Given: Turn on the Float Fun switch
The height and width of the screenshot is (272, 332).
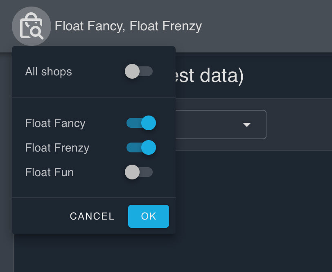Looking at the screenshot, I should pyautogui.click(x=139, y=172).
